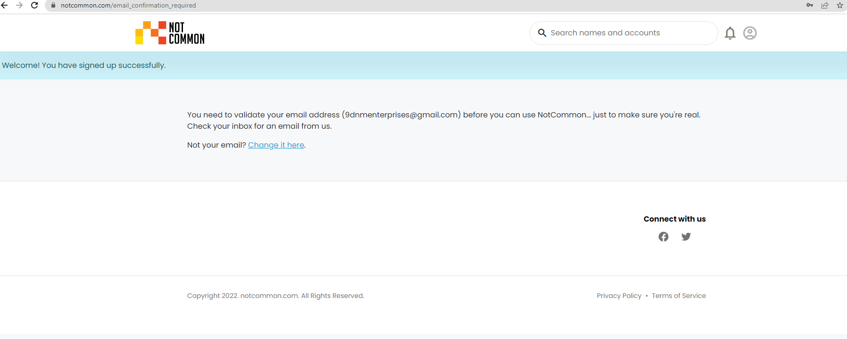Bookmark this page with the star icon

pos(840,5)
